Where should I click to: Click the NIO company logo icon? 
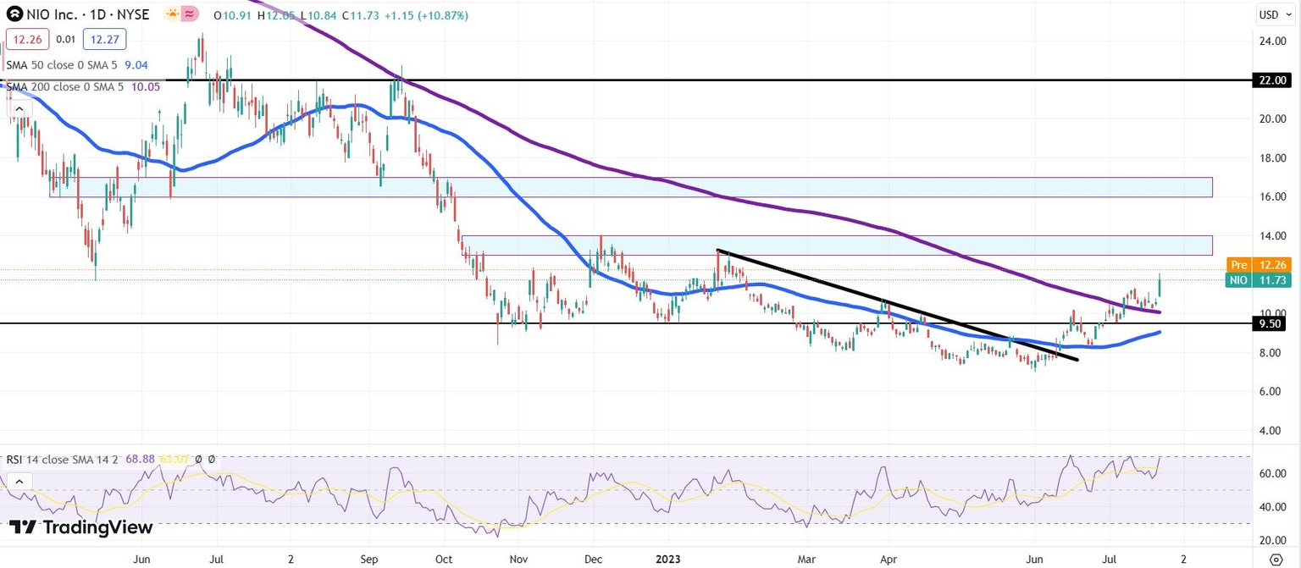click(14, 14)
